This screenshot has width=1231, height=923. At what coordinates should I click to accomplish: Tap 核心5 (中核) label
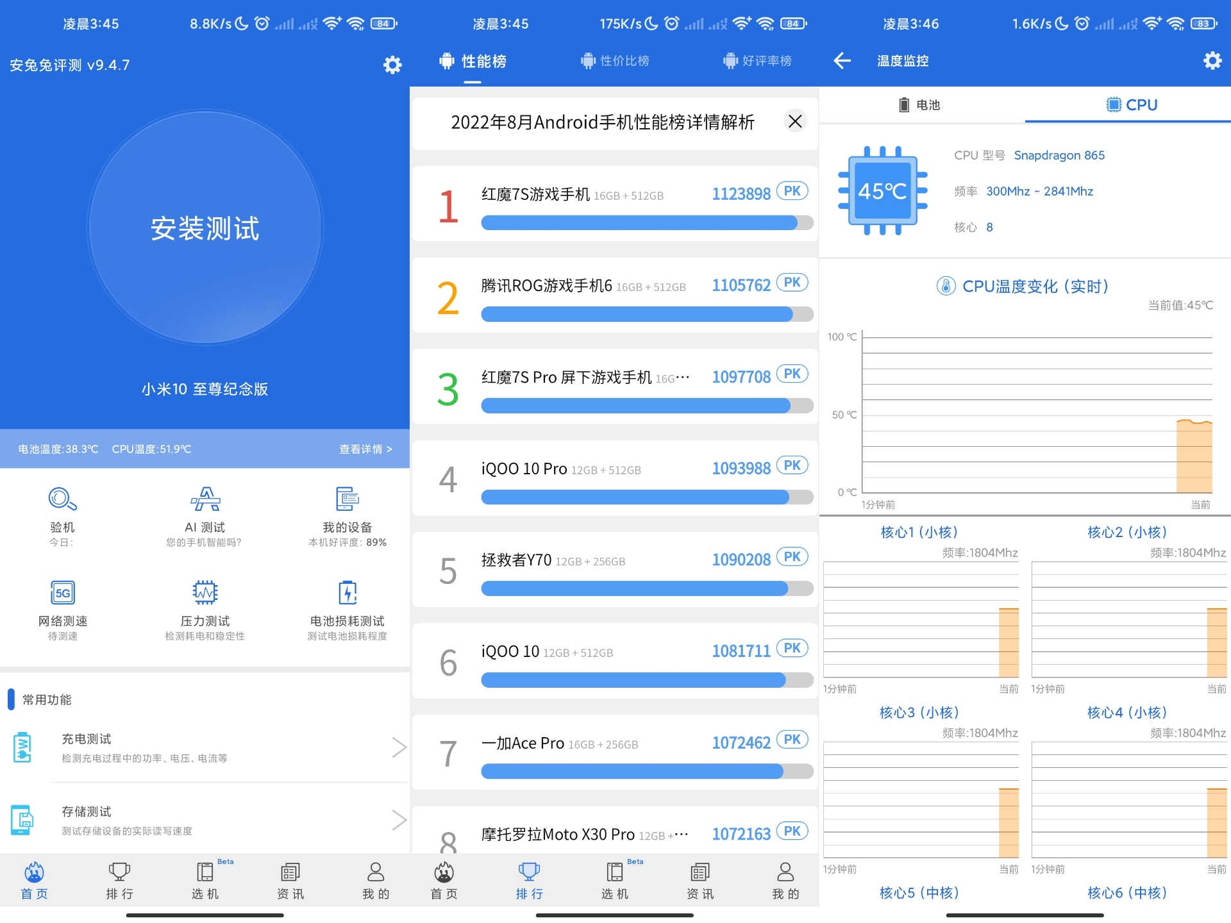point(919,892)
